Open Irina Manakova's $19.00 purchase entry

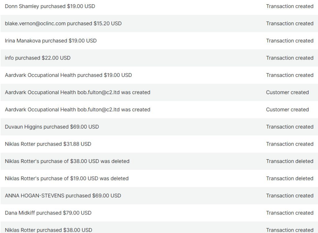click(51, 41)
